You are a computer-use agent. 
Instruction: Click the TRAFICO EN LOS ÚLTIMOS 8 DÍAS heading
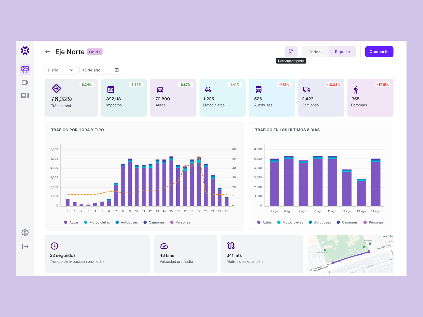(x=287, y=130)
